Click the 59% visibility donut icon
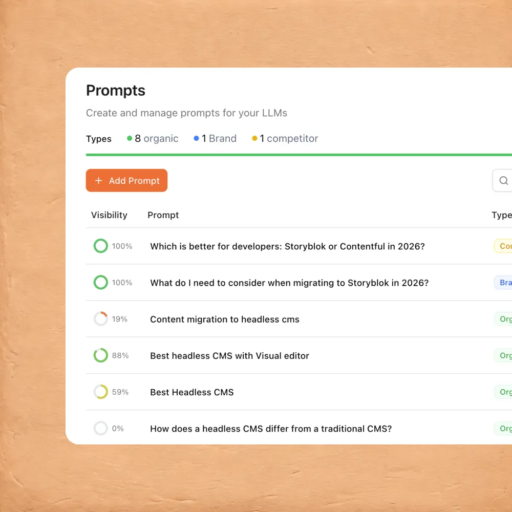The height and width of the screenshot is (512, 512). pos(101,392)
